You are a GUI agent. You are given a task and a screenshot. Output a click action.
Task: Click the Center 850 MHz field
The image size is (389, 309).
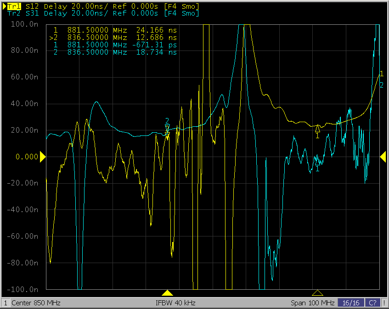[36, 303]
